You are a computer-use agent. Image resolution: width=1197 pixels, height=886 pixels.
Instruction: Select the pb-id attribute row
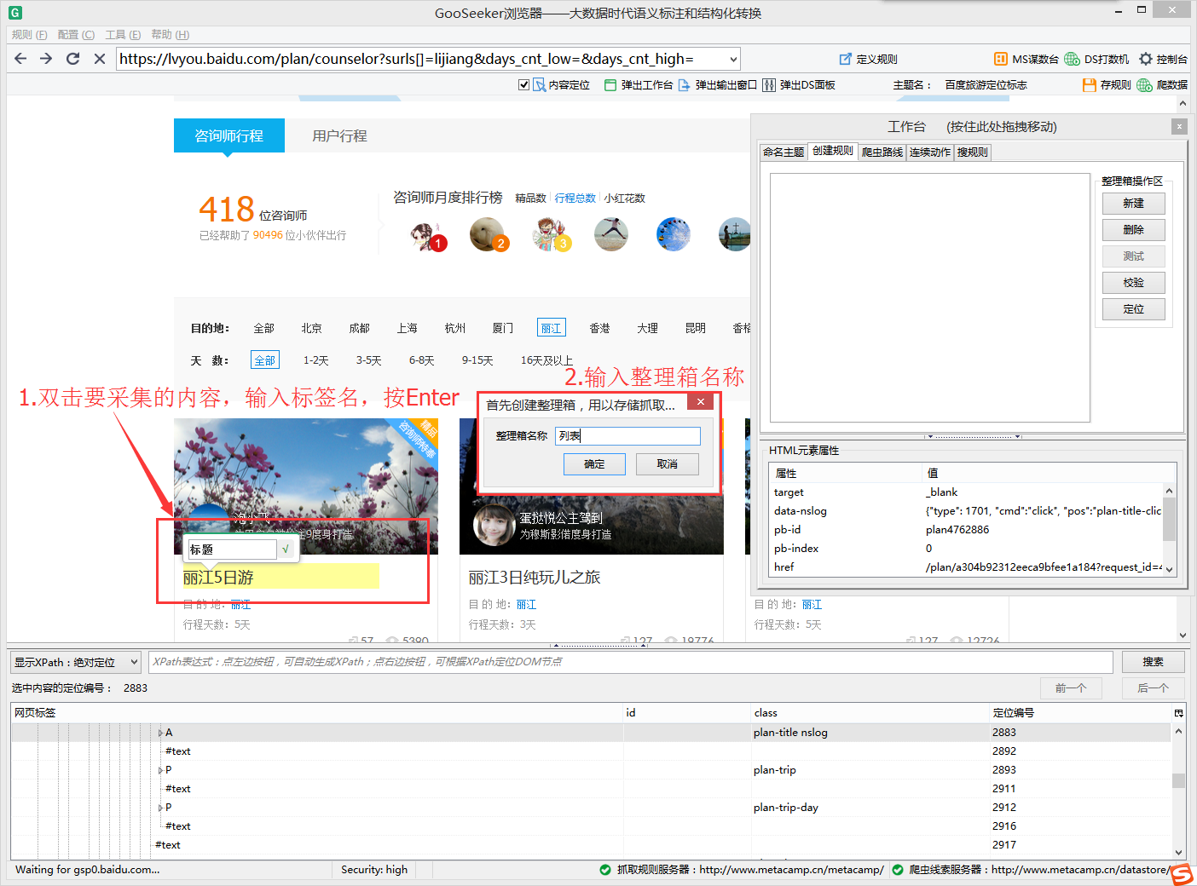pyautogui.click(x=967, y=530)
